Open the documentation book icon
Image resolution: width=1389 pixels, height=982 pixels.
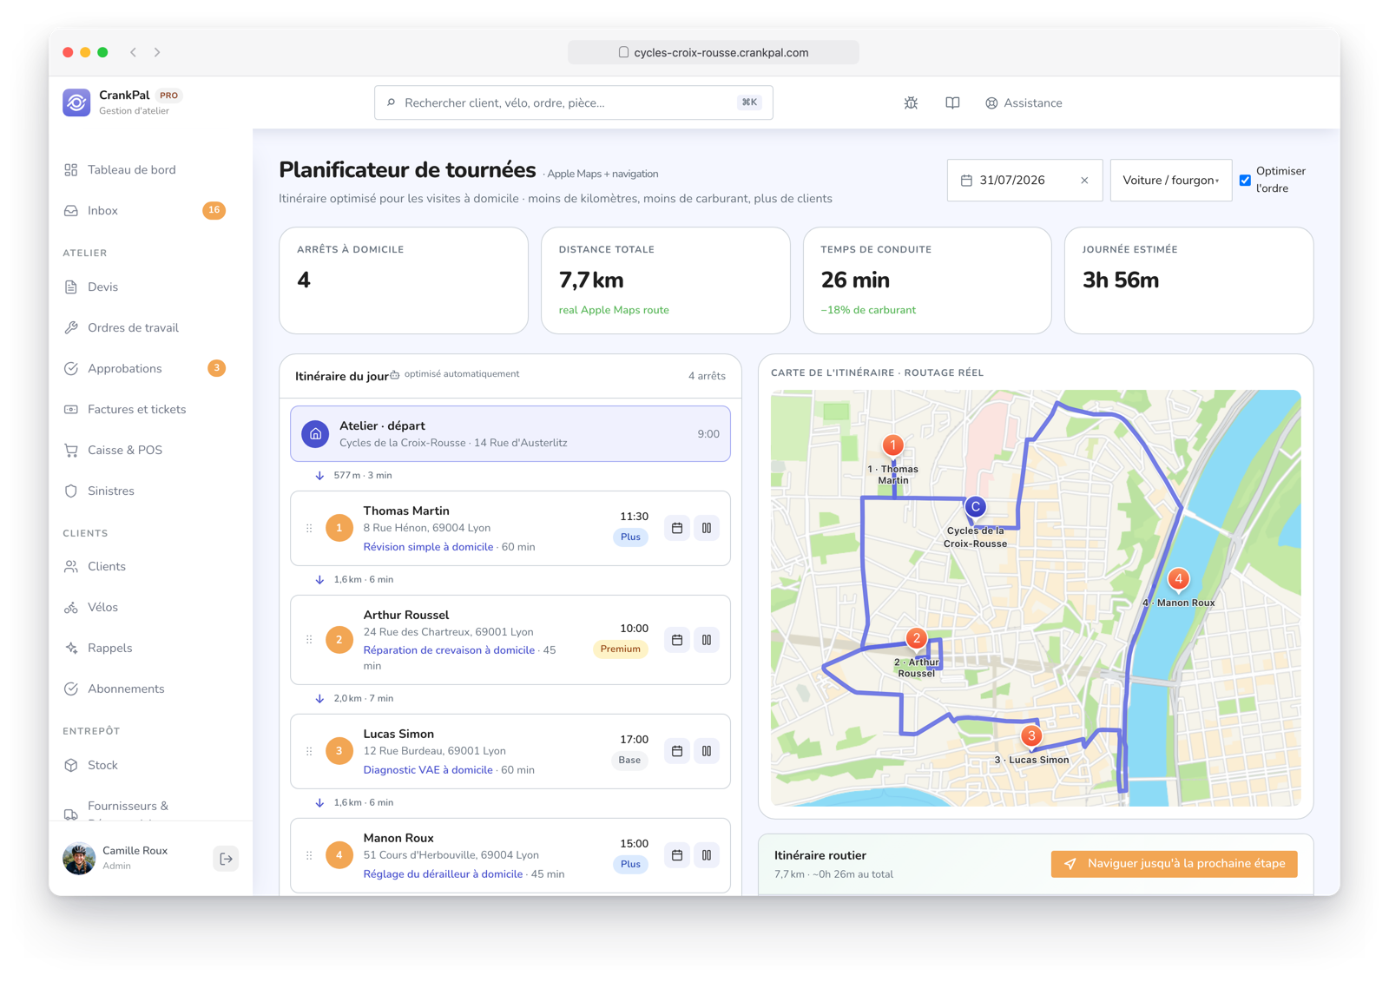click(x=952, y=102)
